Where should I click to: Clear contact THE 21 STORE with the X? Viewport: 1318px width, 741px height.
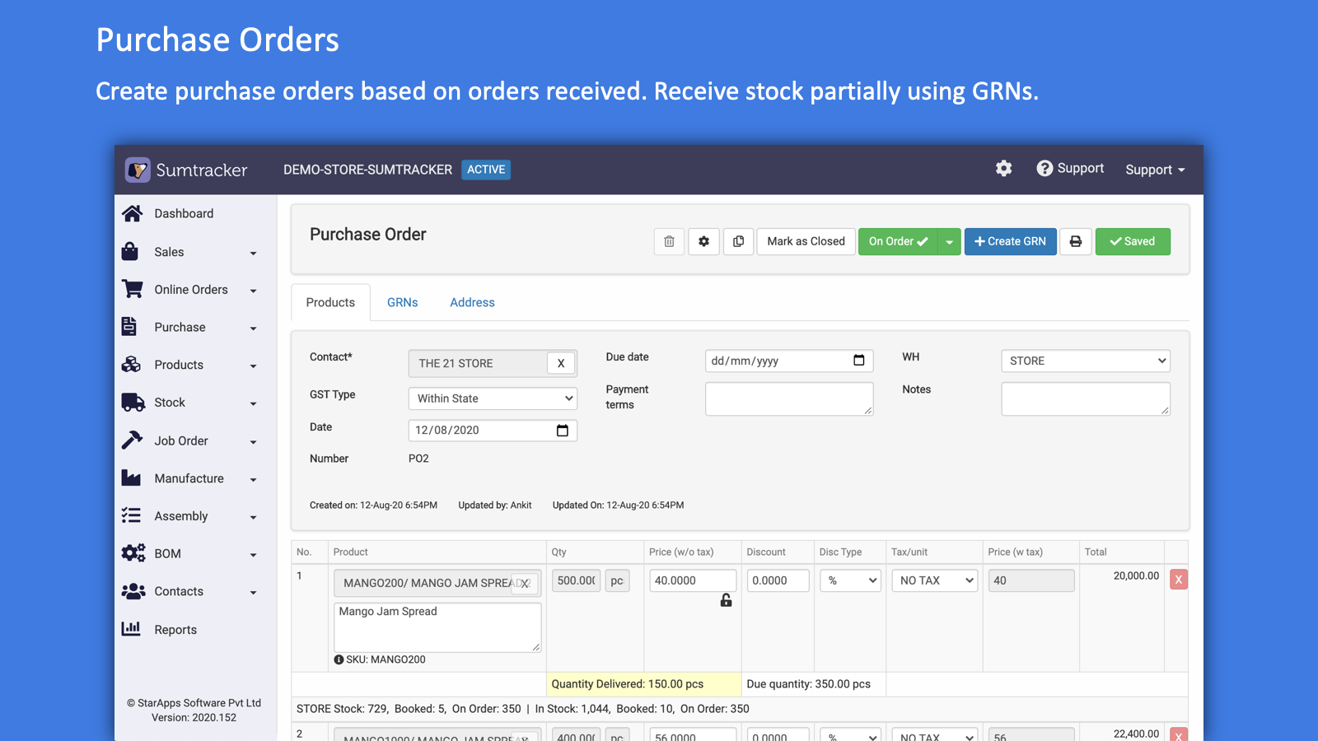point(561,363)
